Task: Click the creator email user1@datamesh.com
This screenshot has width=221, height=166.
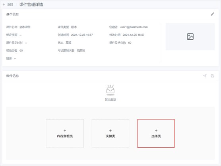Action: point(134,27)
